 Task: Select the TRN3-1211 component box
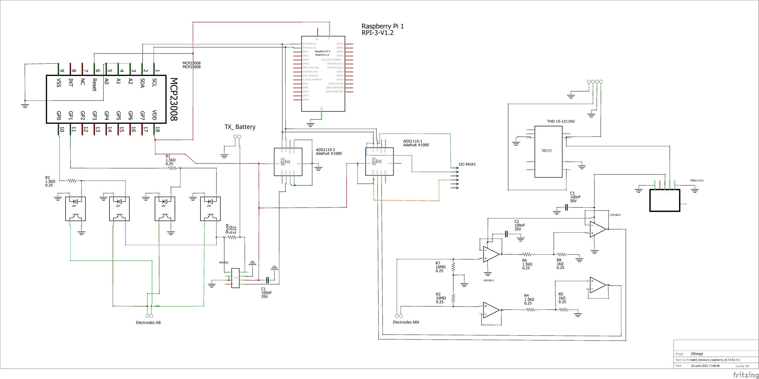coord(664,201)
